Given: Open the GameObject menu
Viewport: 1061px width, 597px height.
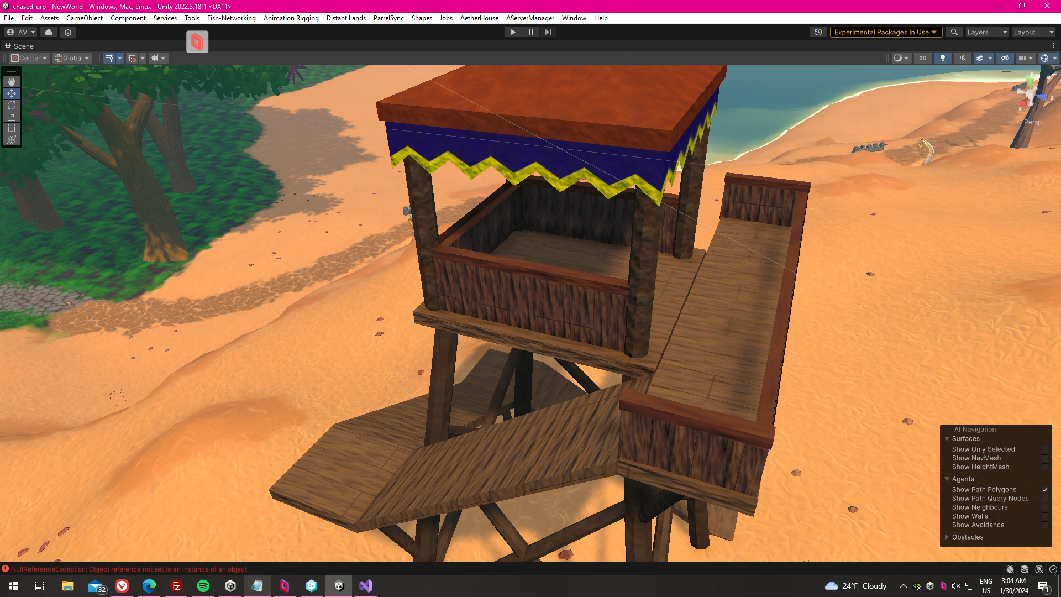Looking at the screenshot, I should (84, 18).
